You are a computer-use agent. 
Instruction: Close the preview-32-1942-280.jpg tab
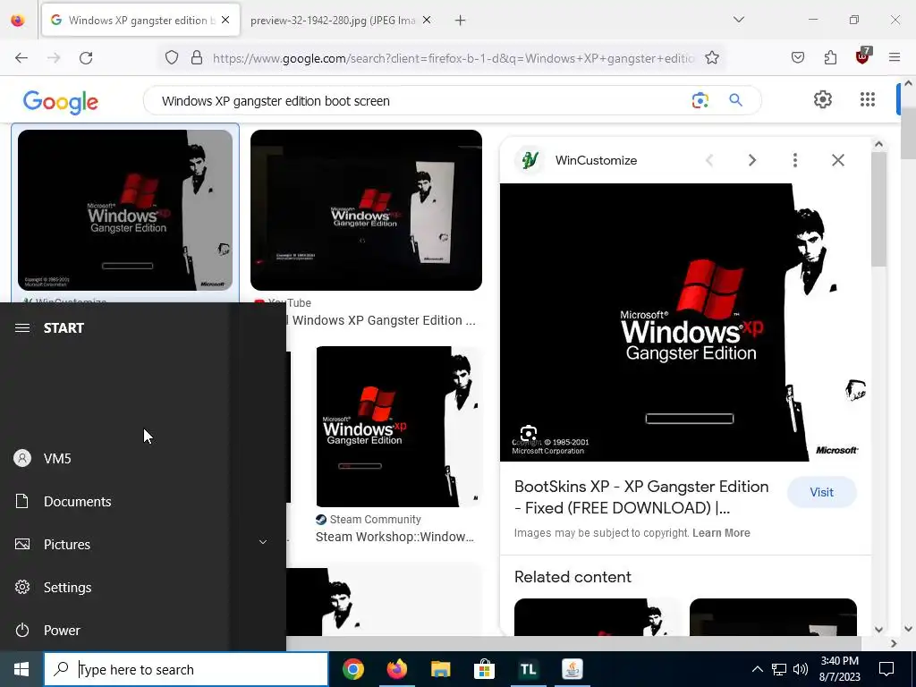(427, 20)
